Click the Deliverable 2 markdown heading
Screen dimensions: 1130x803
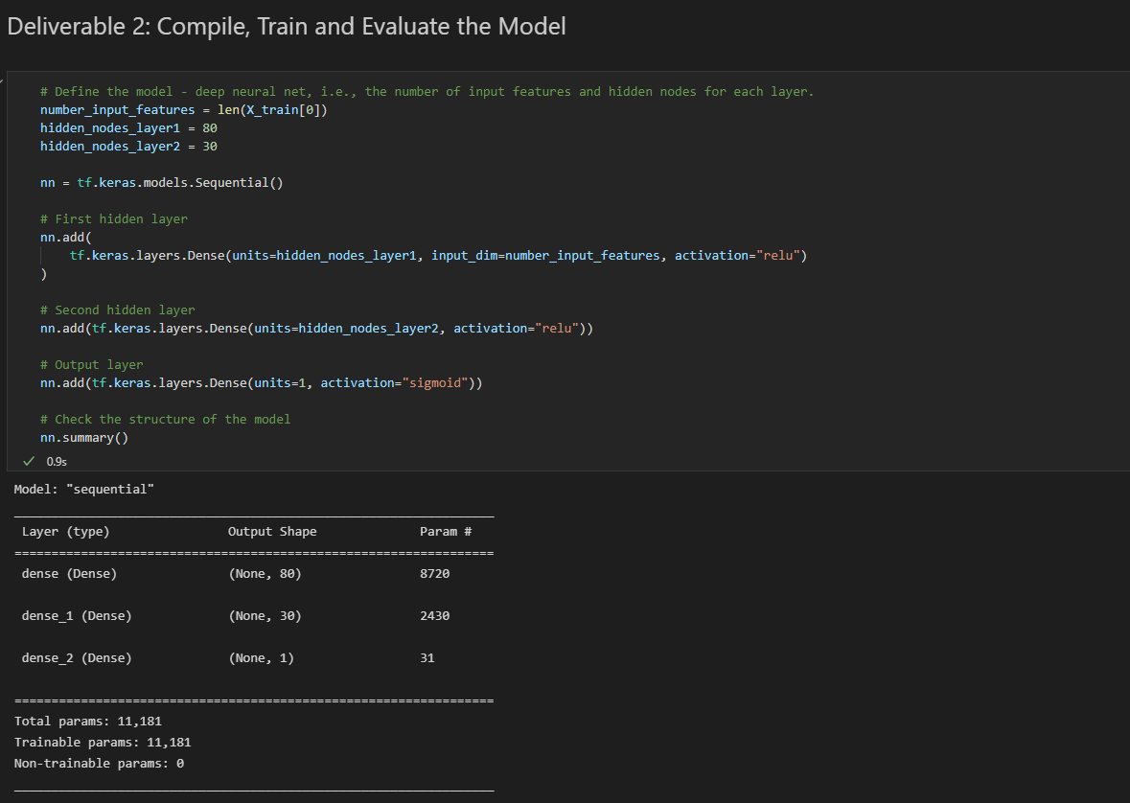click(x=287, y=27)
